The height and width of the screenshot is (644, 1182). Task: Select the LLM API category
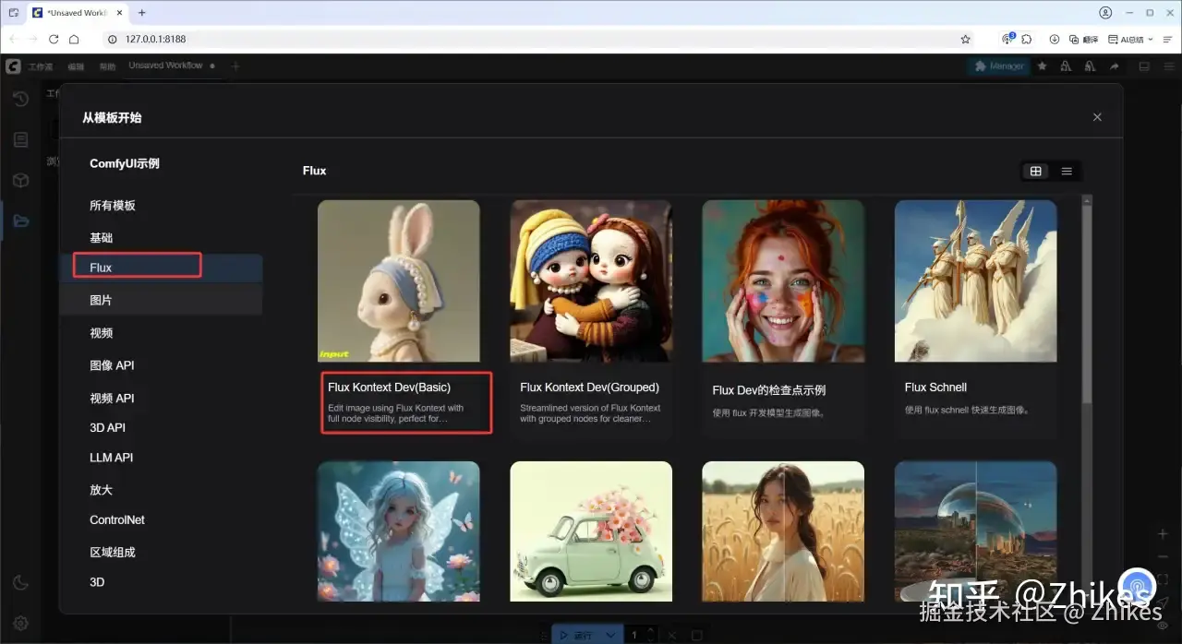161,458
